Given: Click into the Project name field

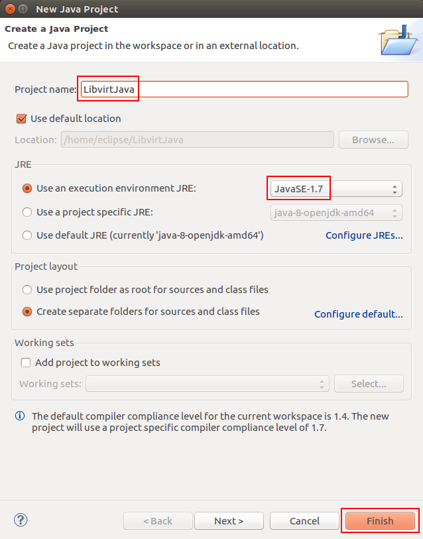Looking at the screenshot, I should pos(245,90).
